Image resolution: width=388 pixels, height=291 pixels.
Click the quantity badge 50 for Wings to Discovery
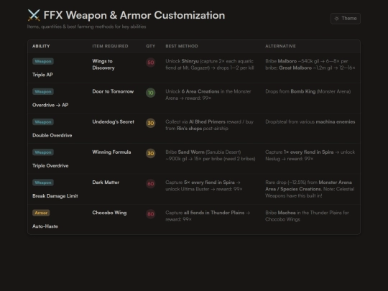[x=151, y=63]
